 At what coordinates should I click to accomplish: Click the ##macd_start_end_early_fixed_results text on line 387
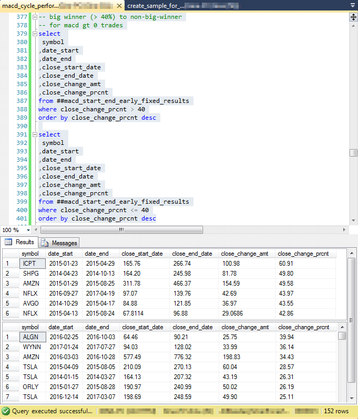pyautogui.click(x=123, y=101)
